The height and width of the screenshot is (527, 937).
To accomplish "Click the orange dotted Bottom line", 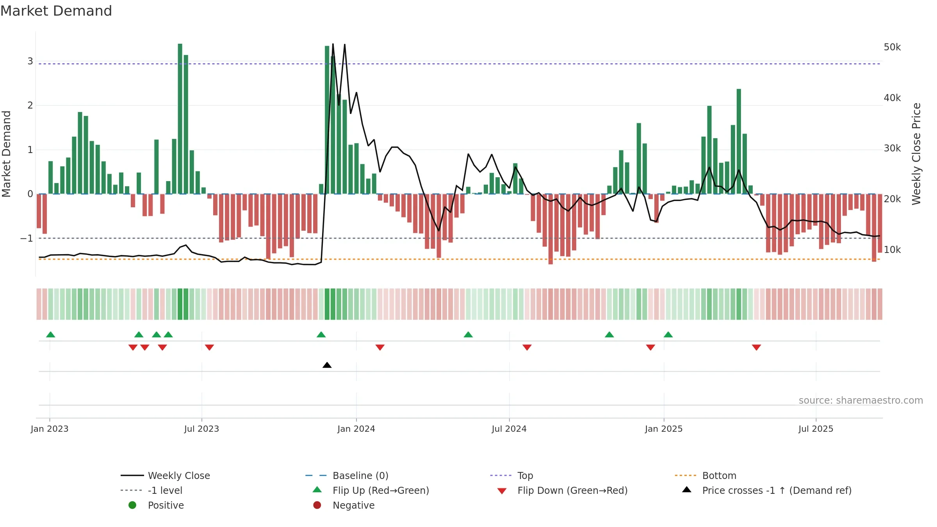I will (x=459, y=259).
